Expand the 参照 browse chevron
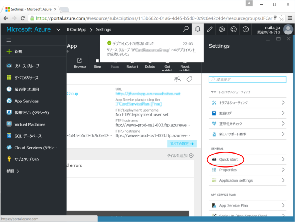 point(18,171)
